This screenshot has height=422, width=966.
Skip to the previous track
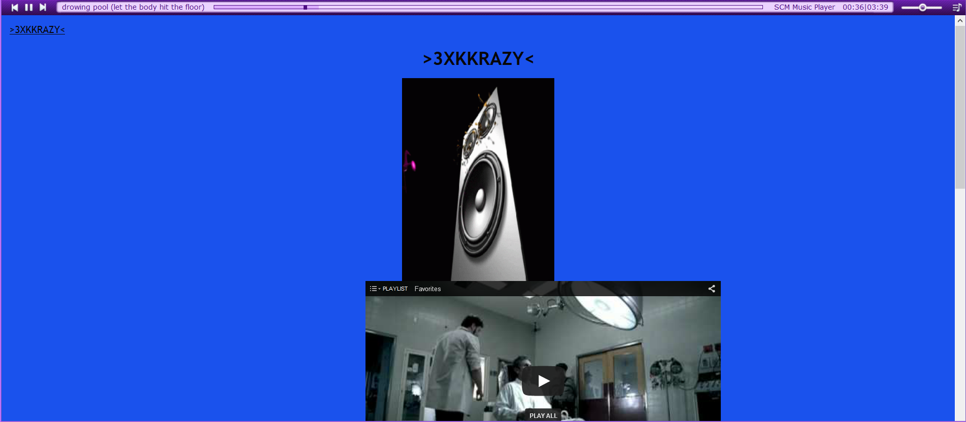[15, 7]
